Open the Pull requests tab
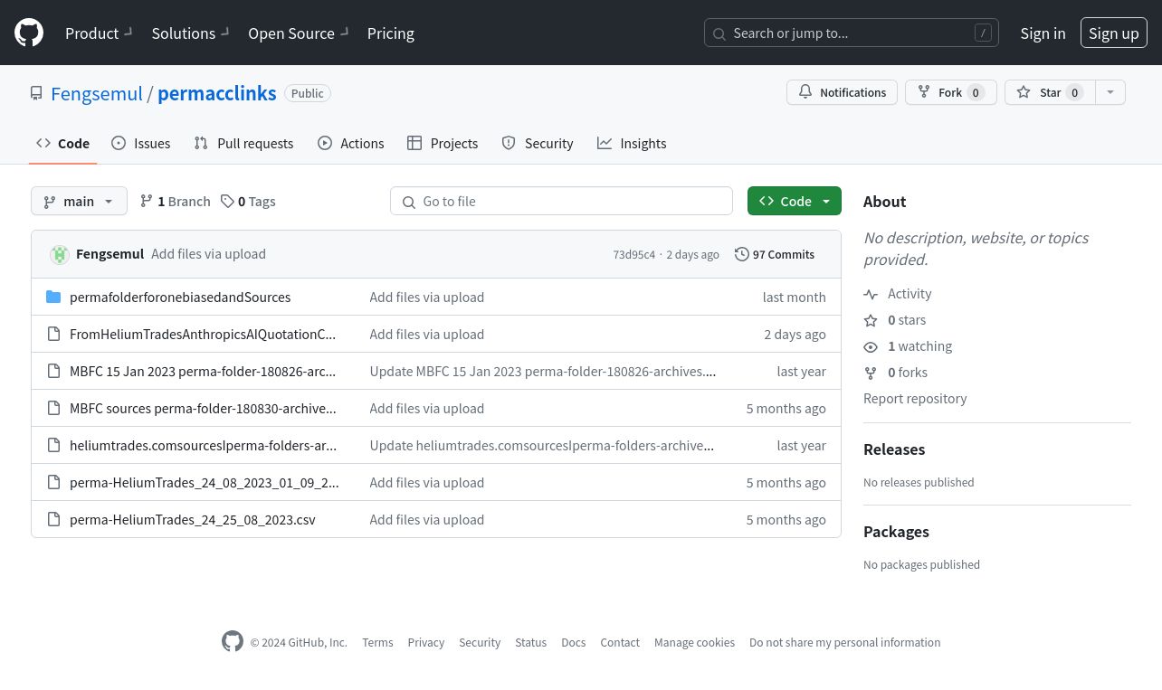The image size is (1162, 690). tap(243, 143)
